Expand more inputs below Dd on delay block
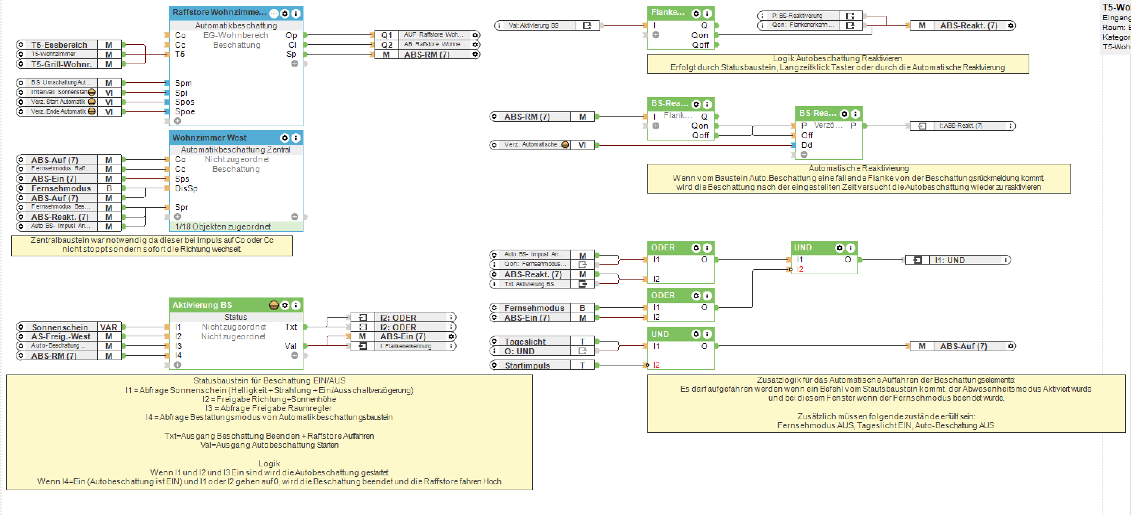Image resolution: width=1131 pixels, height=515 pixels. tap(804, 155)
